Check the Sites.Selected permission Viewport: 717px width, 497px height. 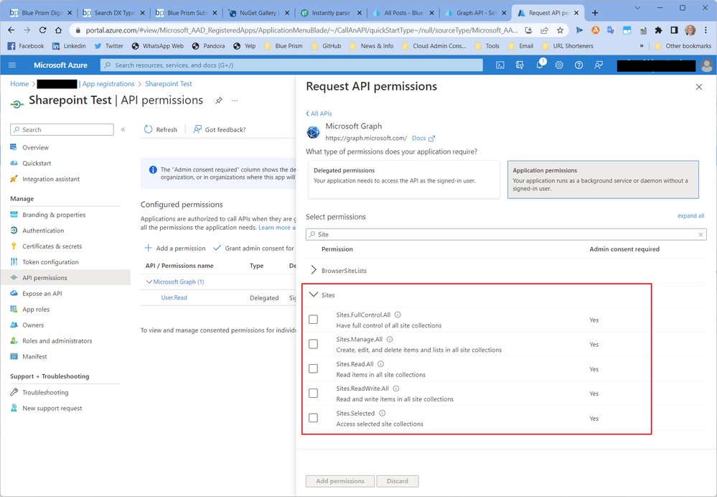(313, 418)
